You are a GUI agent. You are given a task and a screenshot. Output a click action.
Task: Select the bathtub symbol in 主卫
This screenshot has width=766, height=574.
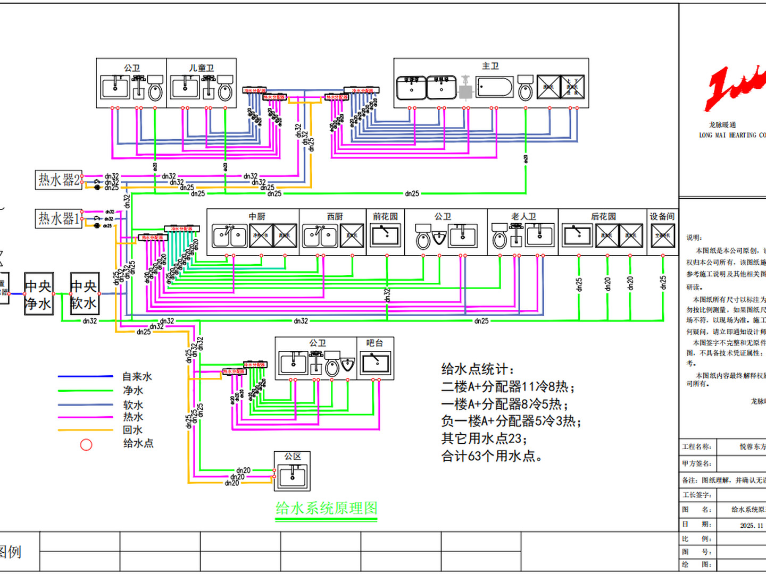click(x=495, y=87)
